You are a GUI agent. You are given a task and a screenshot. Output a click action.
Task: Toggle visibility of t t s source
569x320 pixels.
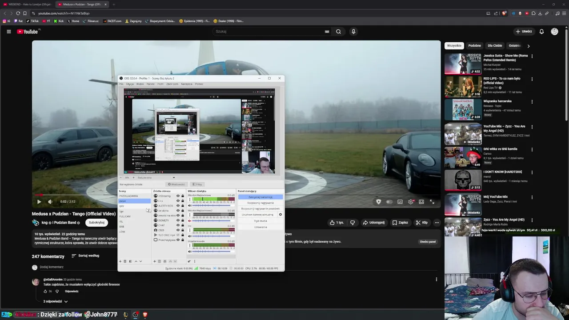point(178,201)
